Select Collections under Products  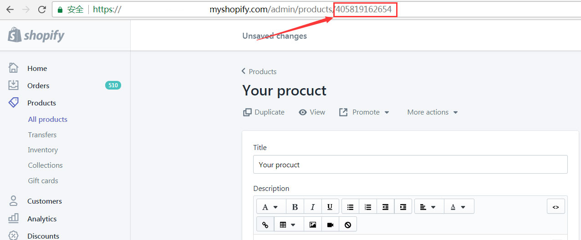click(45, 165)
